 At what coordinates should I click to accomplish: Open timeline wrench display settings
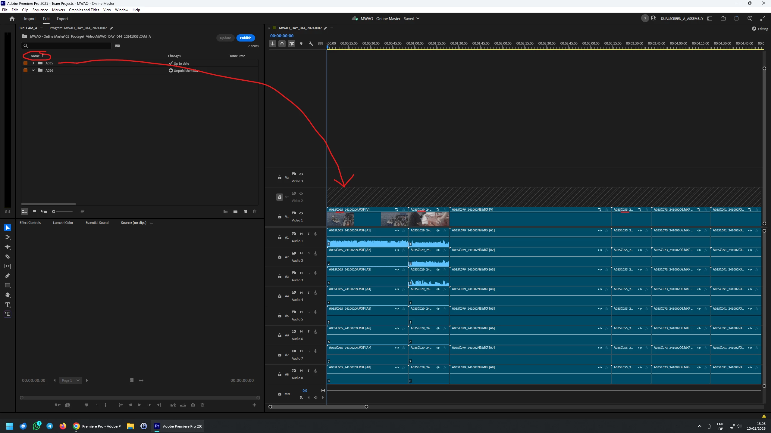click(x=311, y=44)
